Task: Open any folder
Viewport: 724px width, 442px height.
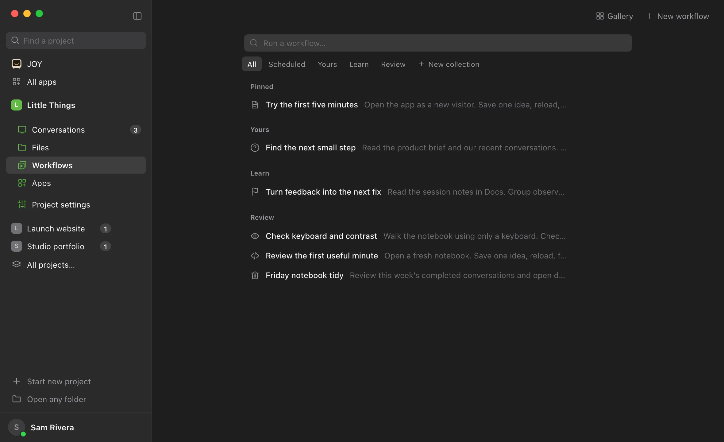Action: 49,399
